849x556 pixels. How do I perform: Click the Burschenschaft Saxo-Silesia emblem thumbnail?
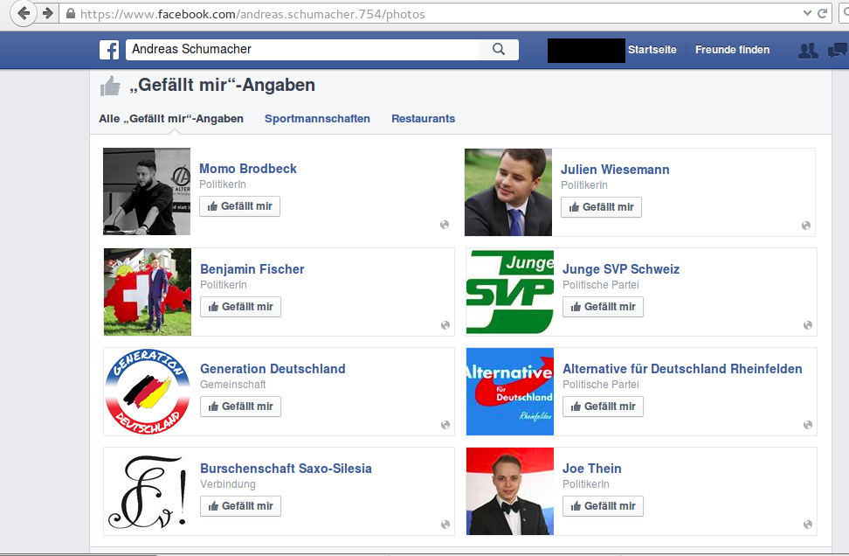pos(148,491)
